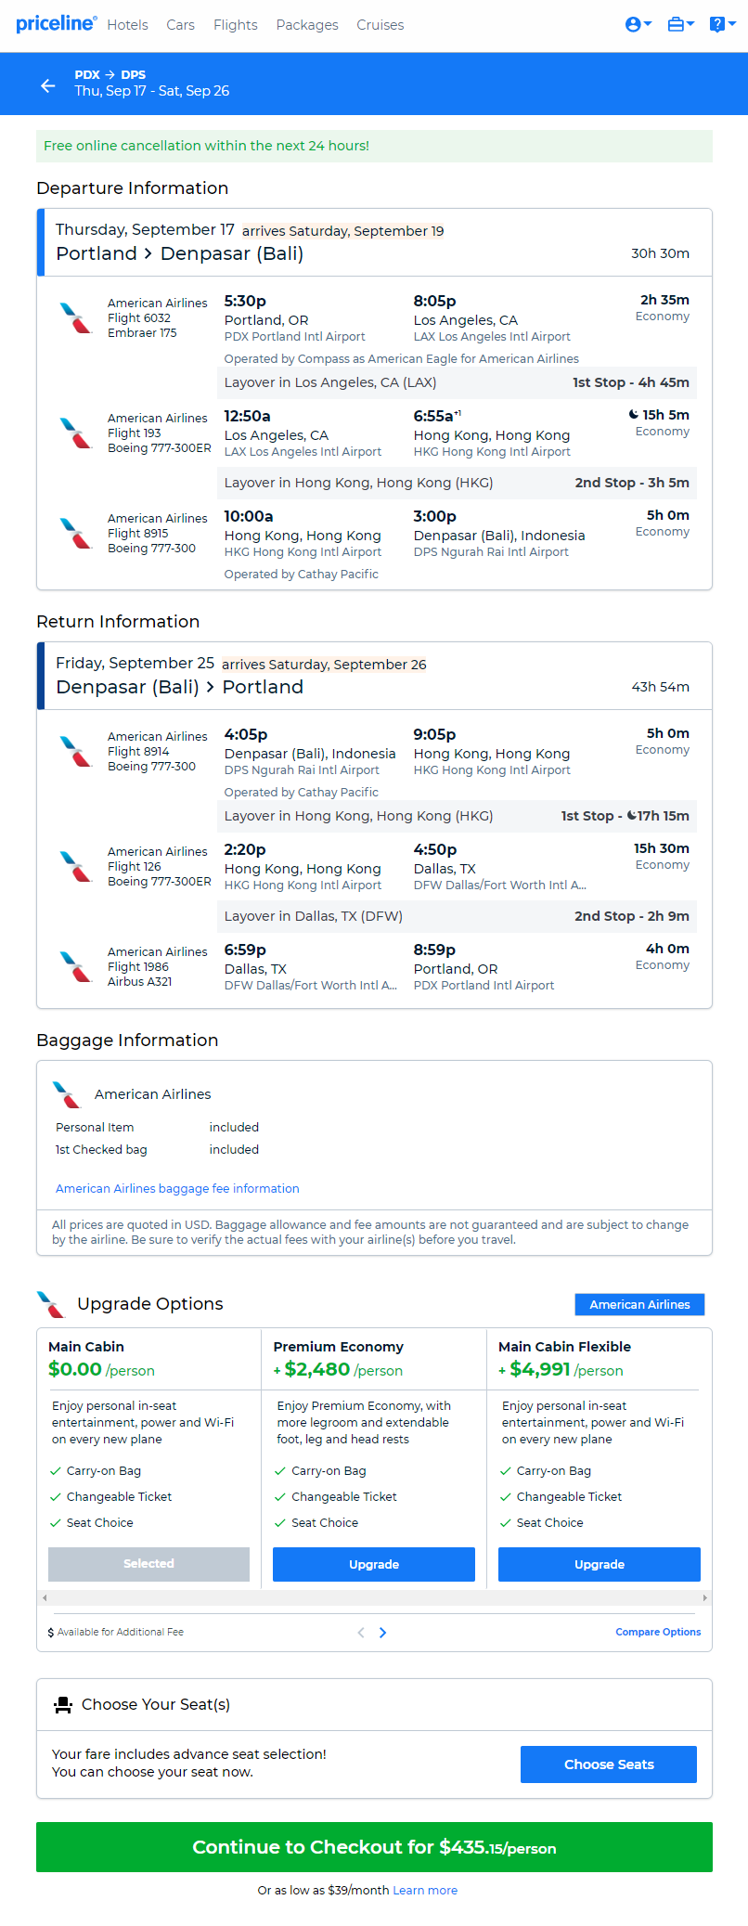This screenshot has height=1926, width=748.
Task: Go to the Cruises tab
Action: [x=380, y=25]
